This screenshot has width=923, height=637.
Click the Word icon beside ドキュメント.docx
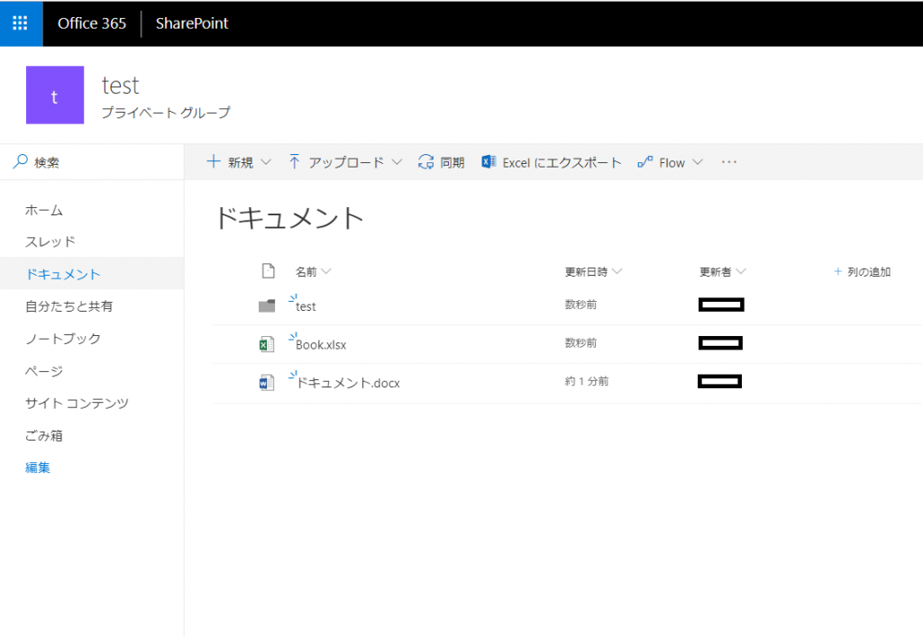click(267, 383)
